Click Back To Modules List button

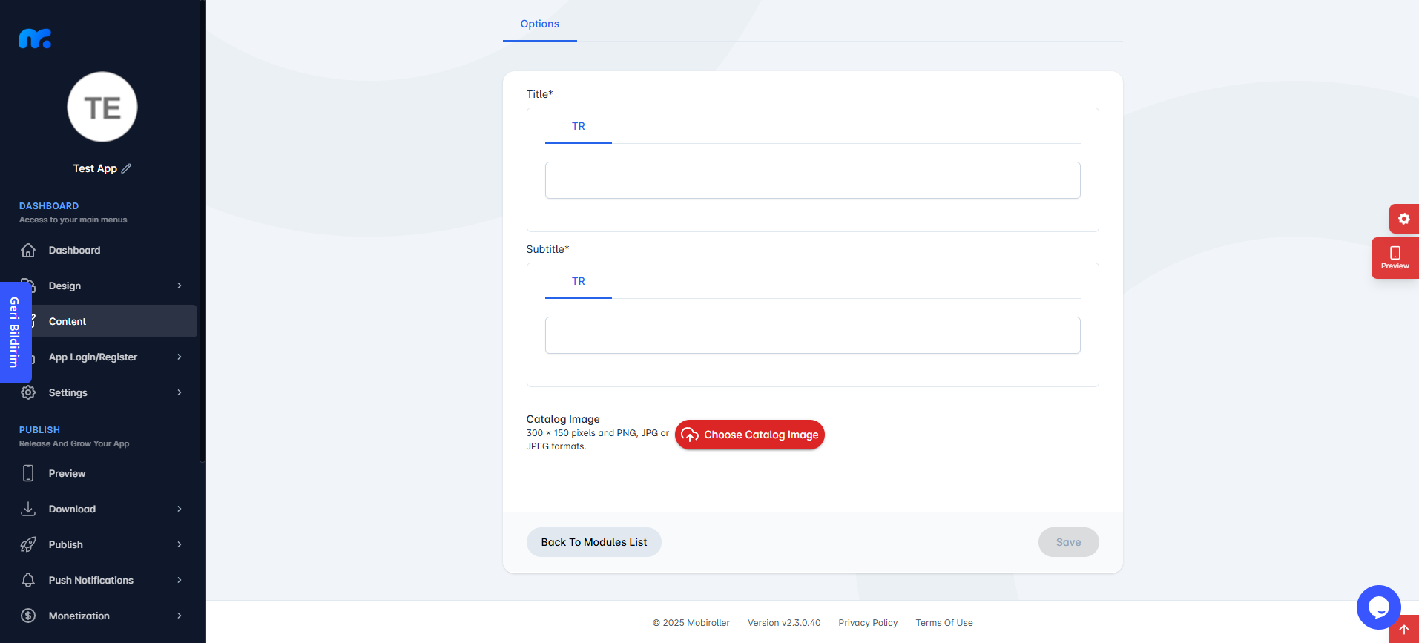tap(594, 542)
